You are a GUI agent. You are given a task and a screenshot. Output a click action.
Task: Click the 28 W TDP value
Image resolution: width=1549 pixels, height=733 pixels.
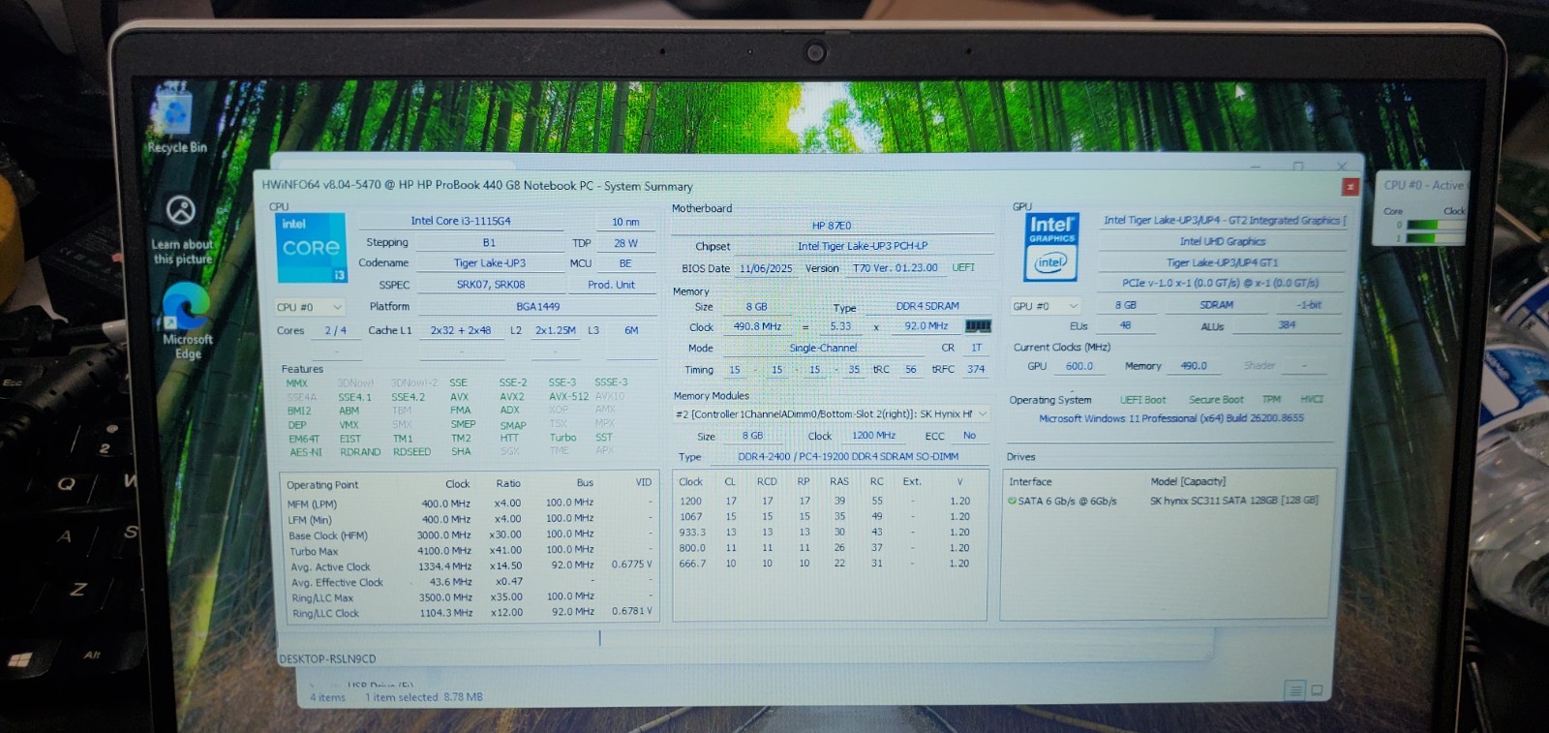[x=625, y=243]
